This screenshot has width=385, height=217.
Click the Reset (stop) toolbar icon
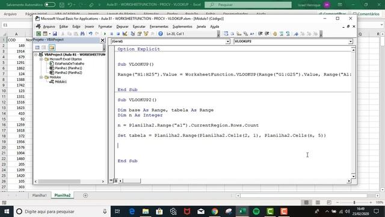tap(118, 34)
